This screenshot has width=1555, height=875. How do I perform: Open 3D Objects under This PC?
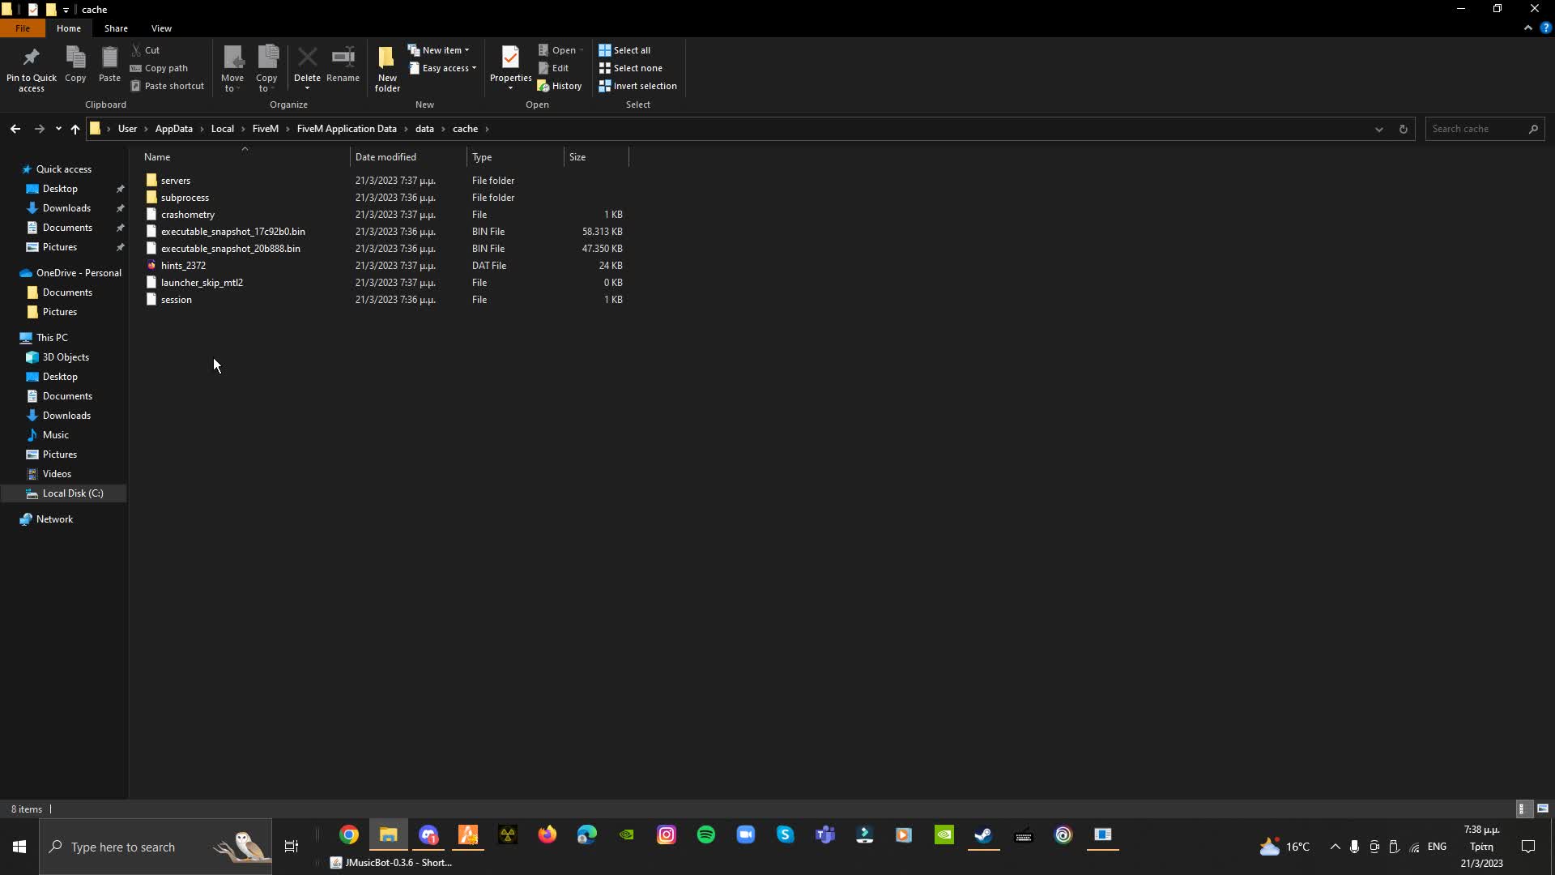pyautogui.click(x=66, y=357)
